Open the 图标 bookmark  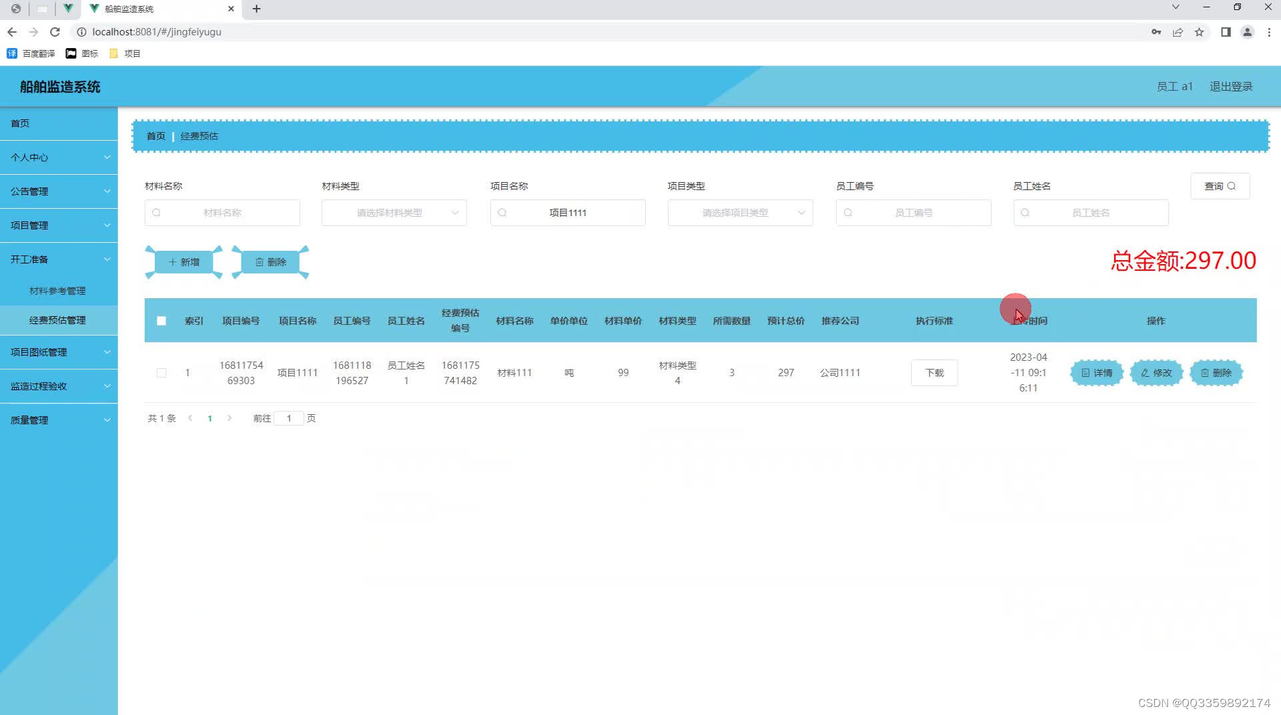(x=82, y=53)
